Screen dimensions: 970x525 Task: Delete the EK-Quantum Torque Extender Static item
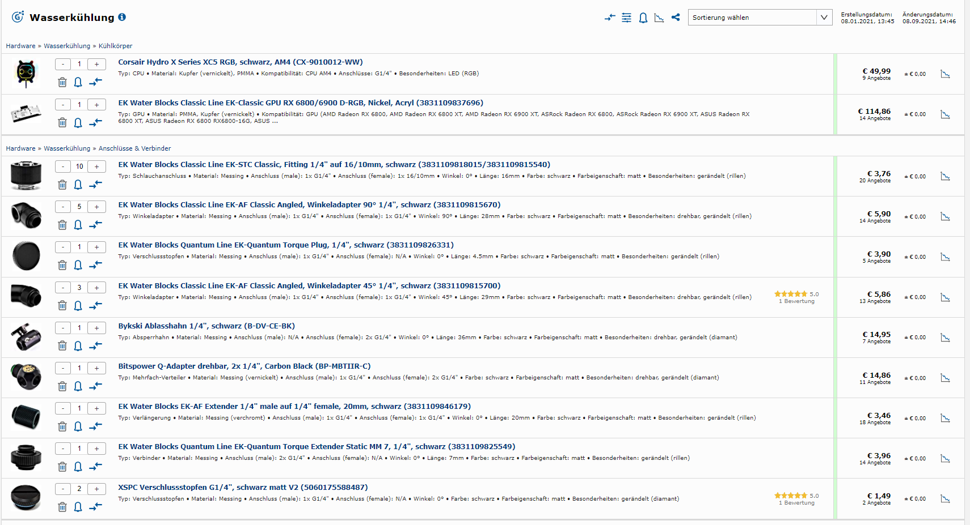[62, 467]
